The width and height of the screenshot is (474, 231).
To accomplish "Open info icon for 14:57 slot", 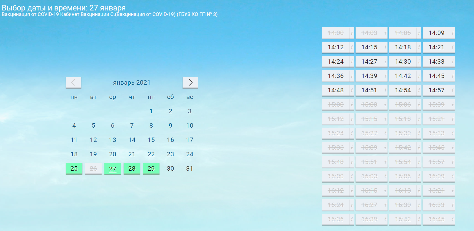I will pos(452,90).
